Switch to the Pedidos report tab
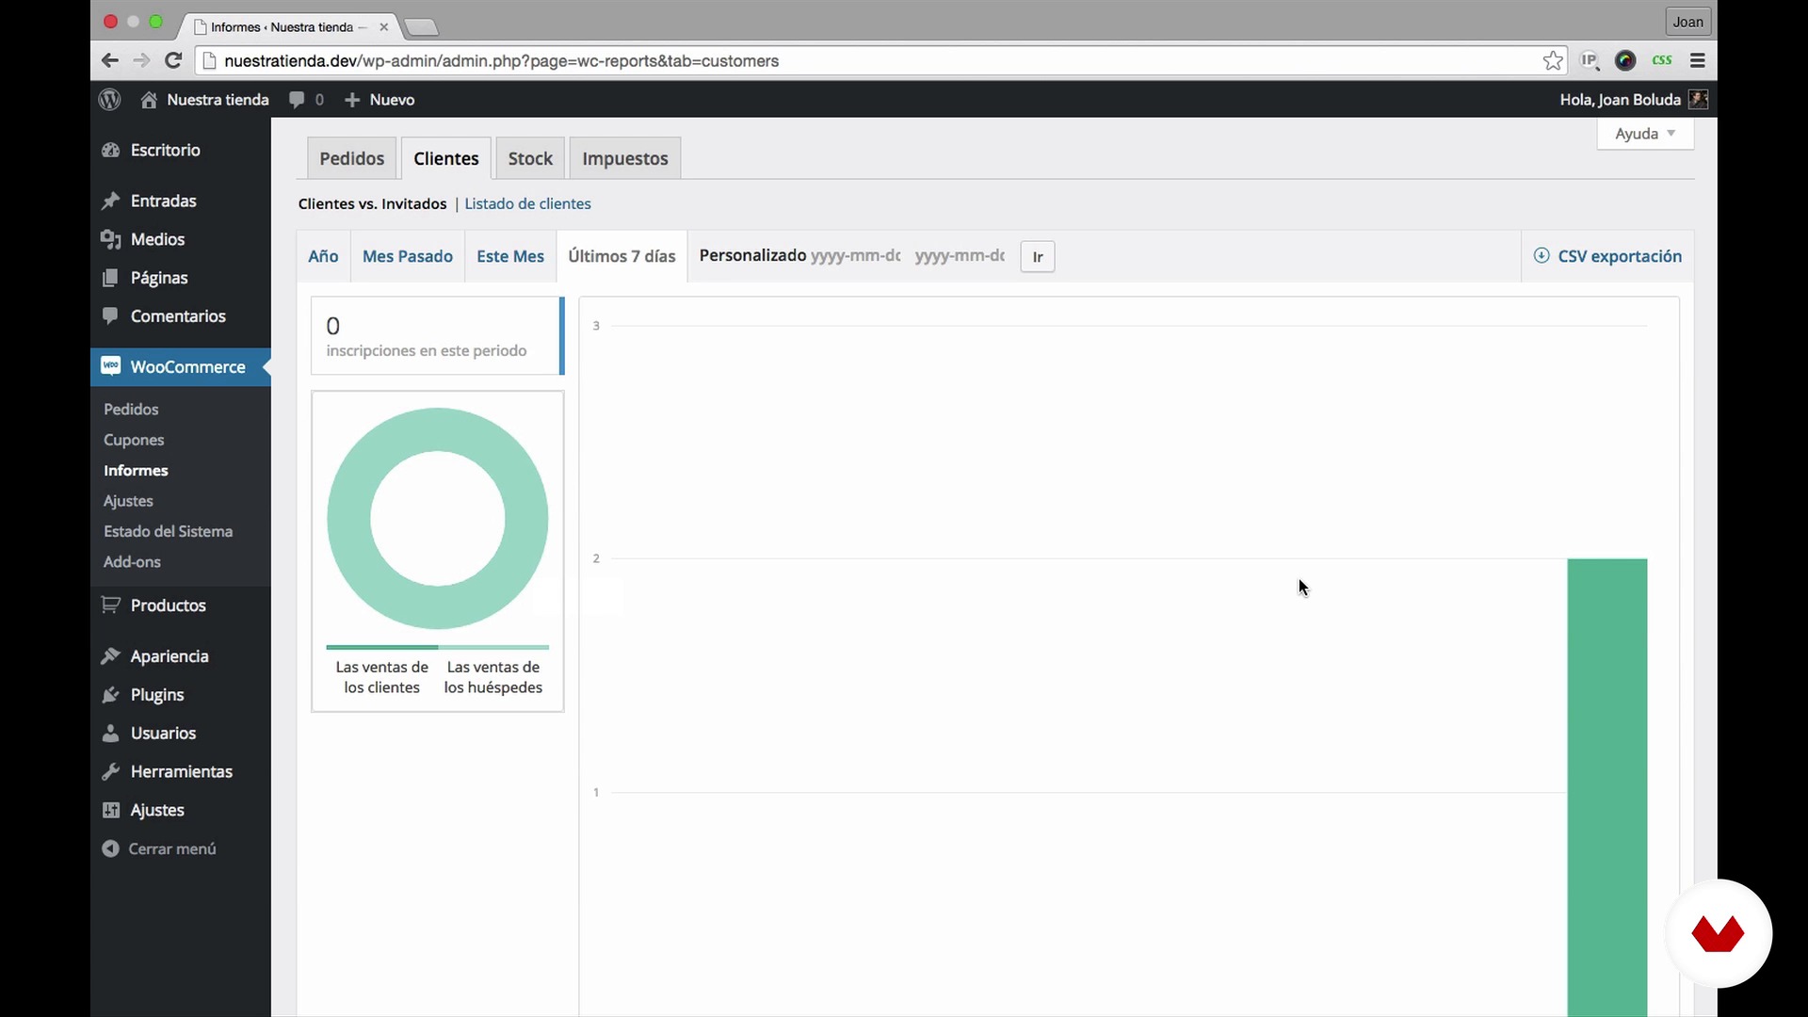This screenshot has height=1017, width=1808. [x=351, y=158]
